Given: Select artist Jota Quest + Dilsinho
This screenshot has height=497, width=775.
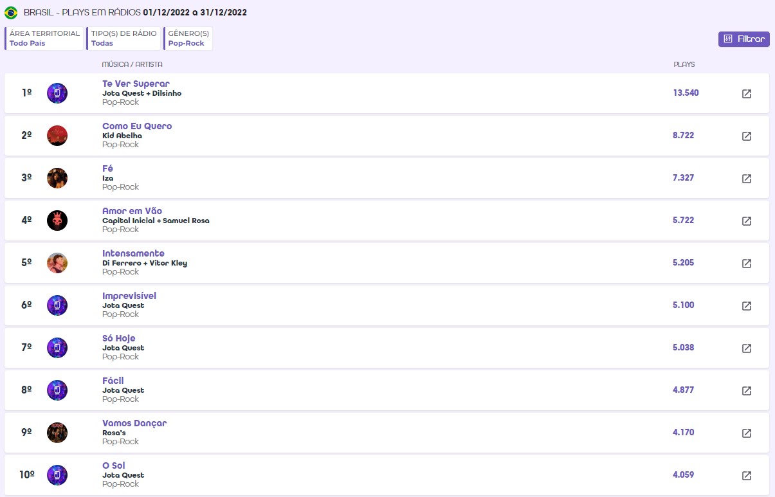Looking at the screenshot, I should point(142,93).
